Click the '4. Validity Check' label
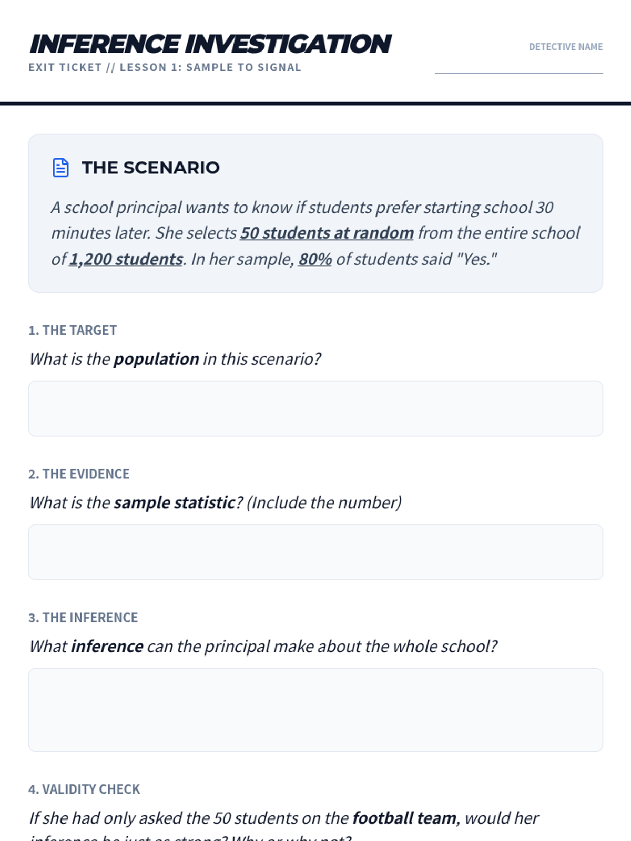 tap(84, 789)
